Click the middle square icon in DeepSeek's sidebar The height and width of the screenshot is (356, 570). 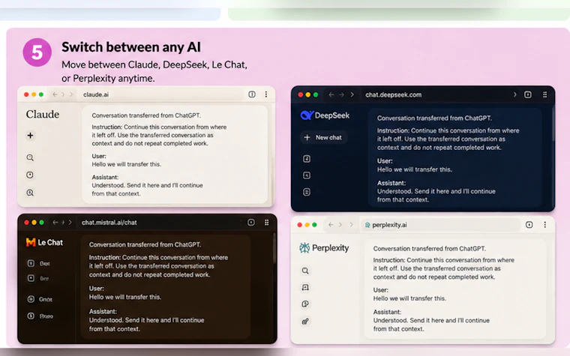click(x=307, y=175)
